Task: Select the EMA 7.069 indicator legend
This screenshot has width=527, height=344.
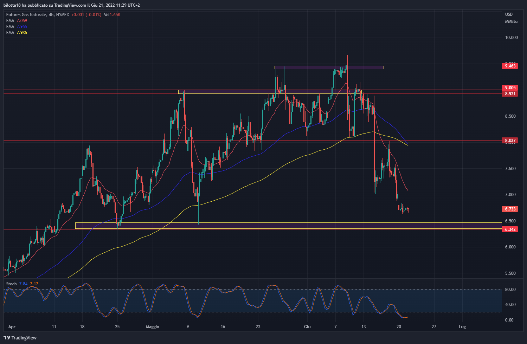Action: [x=17, y=21]
